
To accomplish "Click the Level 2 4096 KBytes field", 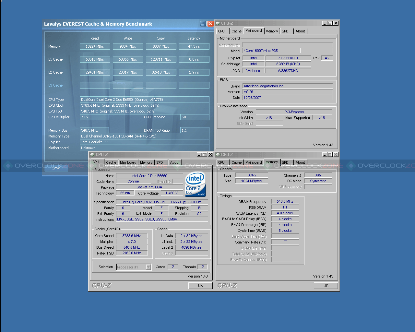I will click(x=192, y=248).
